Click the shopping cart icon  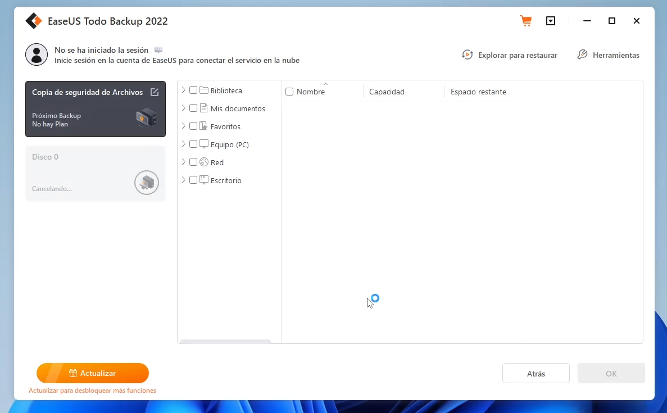point(525,21)
